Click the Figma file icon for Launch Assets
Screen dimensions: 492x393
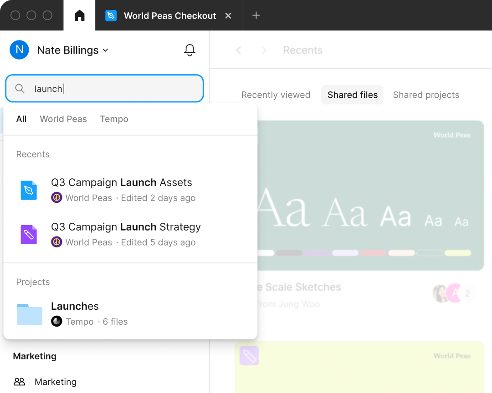point(29,190)
